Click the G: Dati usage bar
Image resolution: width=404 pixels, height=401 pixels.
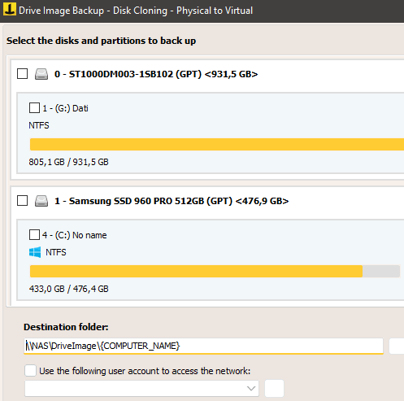(x=217, y=144)
